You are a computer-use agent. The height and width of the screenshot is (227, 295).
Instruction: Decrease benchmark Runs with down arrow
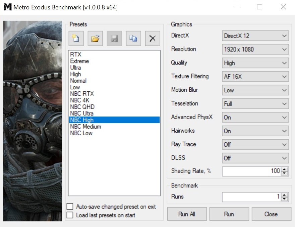click(285, 199)
